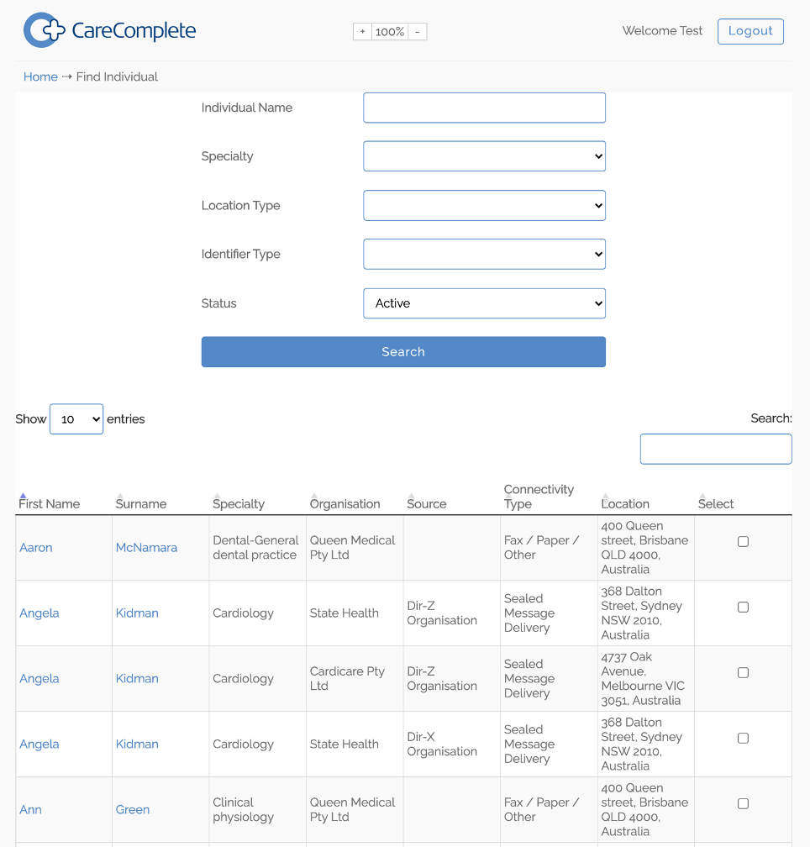810x847 pixels.
Task: Open the Identifier Type dropdown
Action: pyautogui.click(x=484, y=254)
